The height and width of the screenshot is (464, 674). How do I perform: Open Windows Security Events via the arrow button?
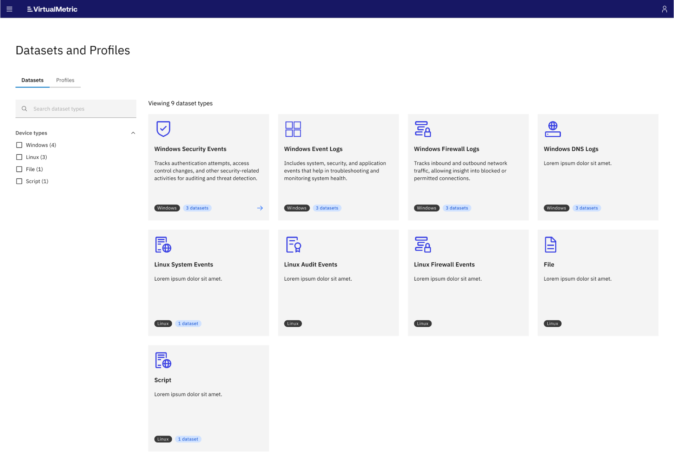pos(260,208)
